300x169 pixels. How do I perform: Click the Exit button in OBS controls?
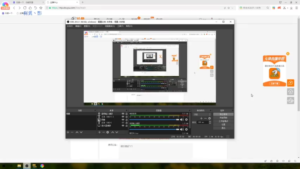pyautogui.click(x=223, y=128)
